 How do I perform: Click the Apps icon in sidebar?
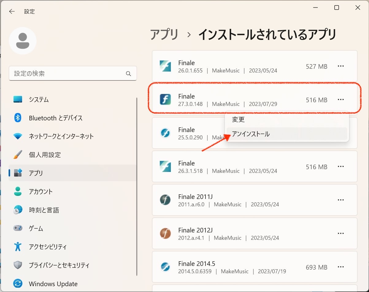18,173
